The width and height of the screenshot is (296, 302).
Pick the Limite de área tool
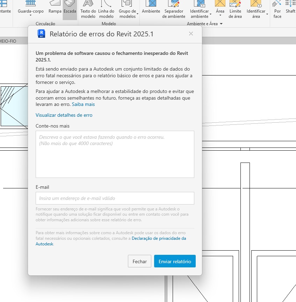pyautogui.click(x=235, y=8)
